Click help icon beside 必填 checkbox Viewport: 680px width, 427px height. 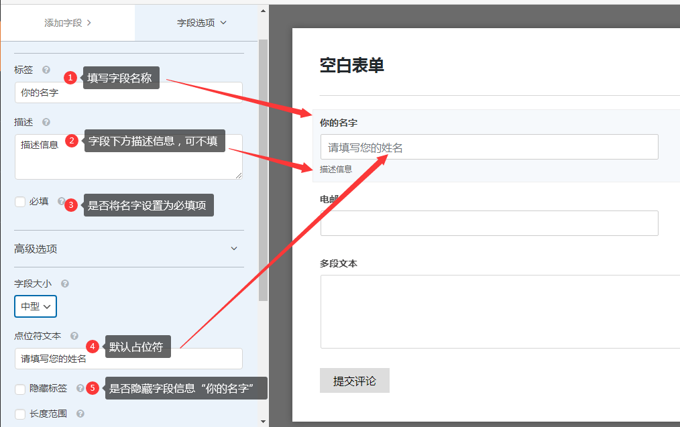point(62,201)
